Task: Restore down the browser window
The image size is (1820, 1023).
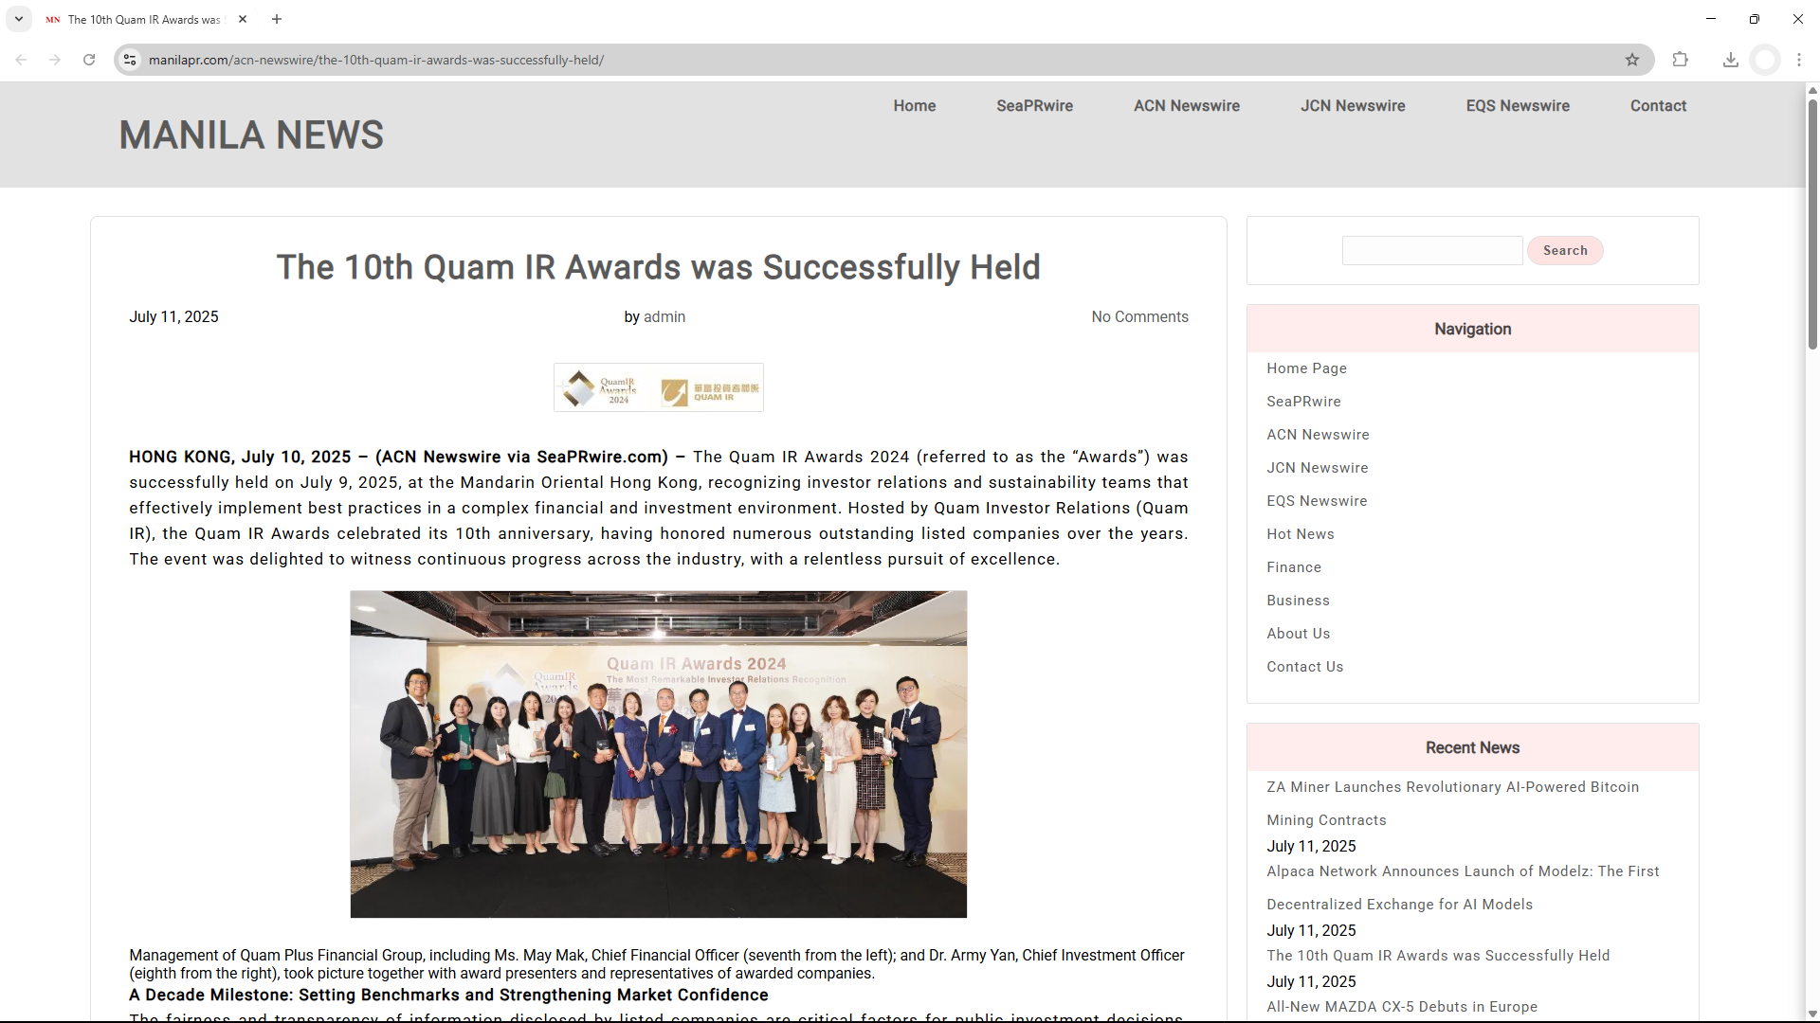Action: 1755,19
